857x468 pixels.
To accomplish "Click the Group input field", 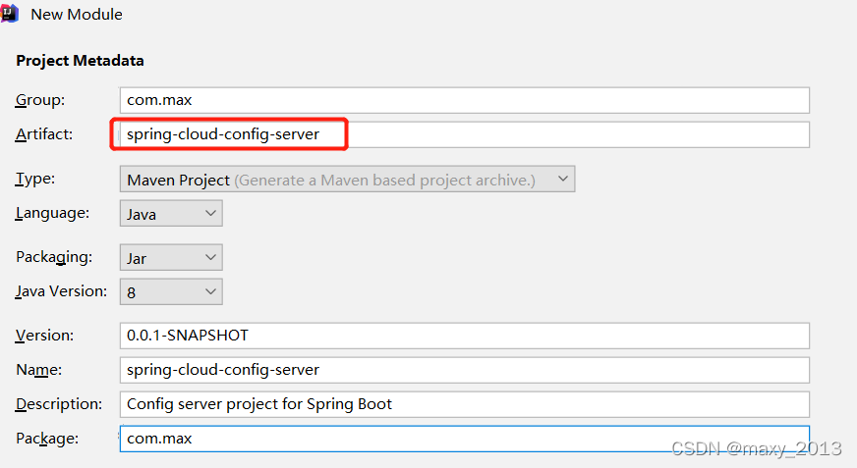I will (464, 100).
